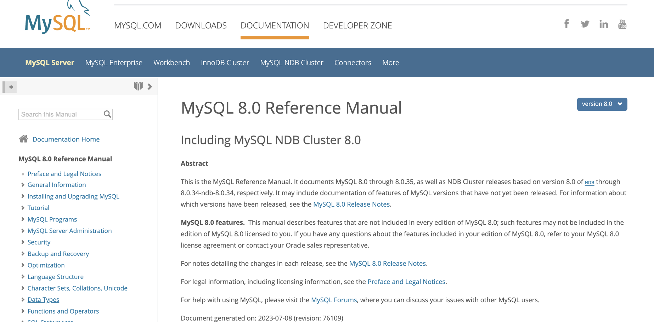Open the Documentation Home link
Screen dimensions: 654x322
pos(66,139)
